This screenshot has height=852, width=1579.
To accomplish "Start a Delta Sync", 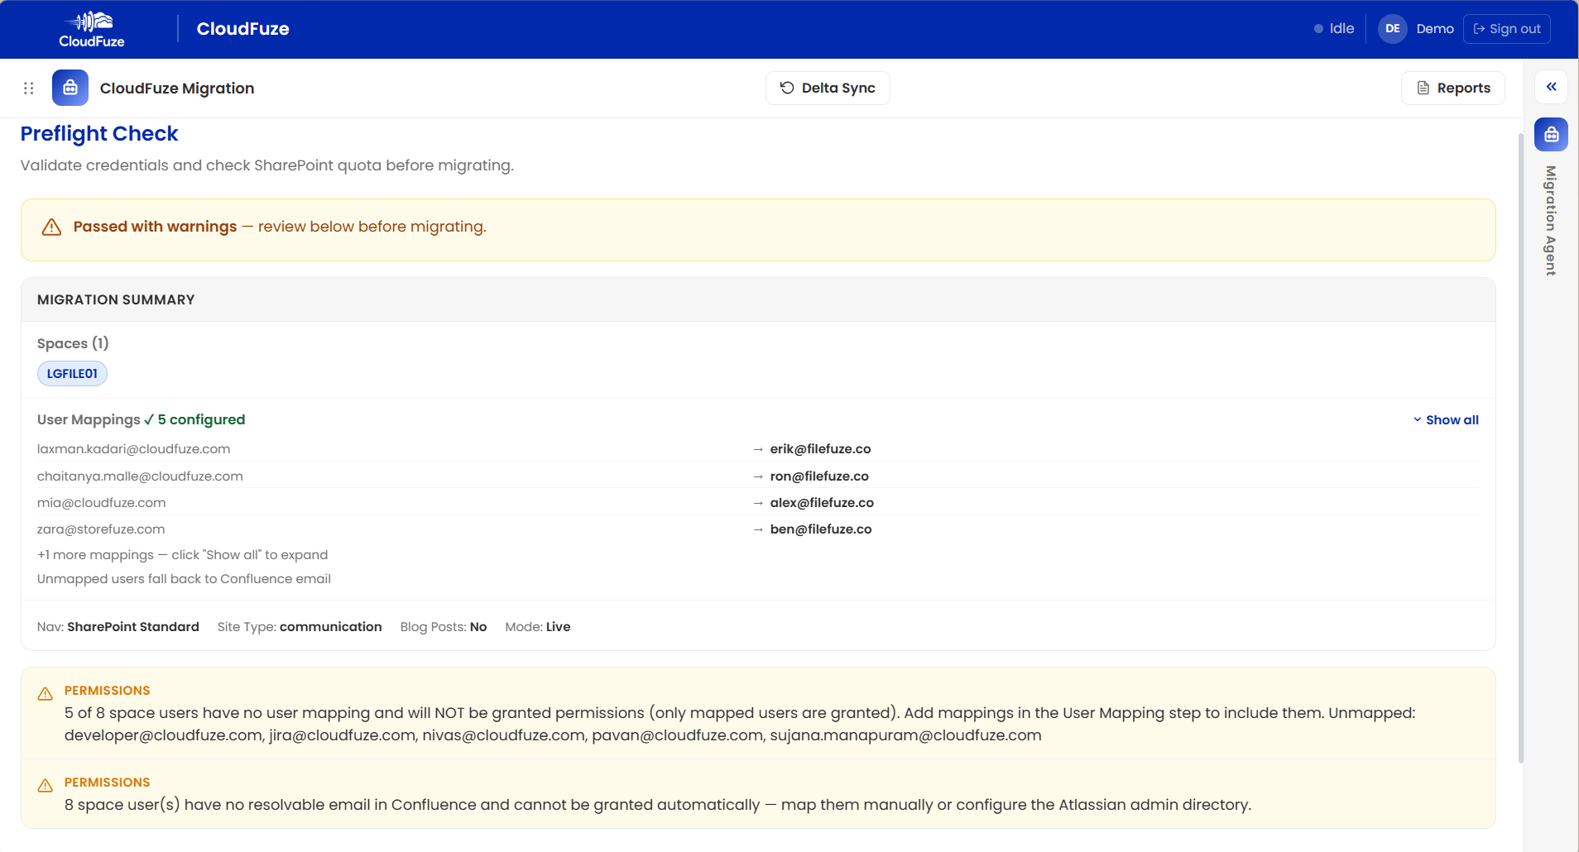I will [828, 88].
